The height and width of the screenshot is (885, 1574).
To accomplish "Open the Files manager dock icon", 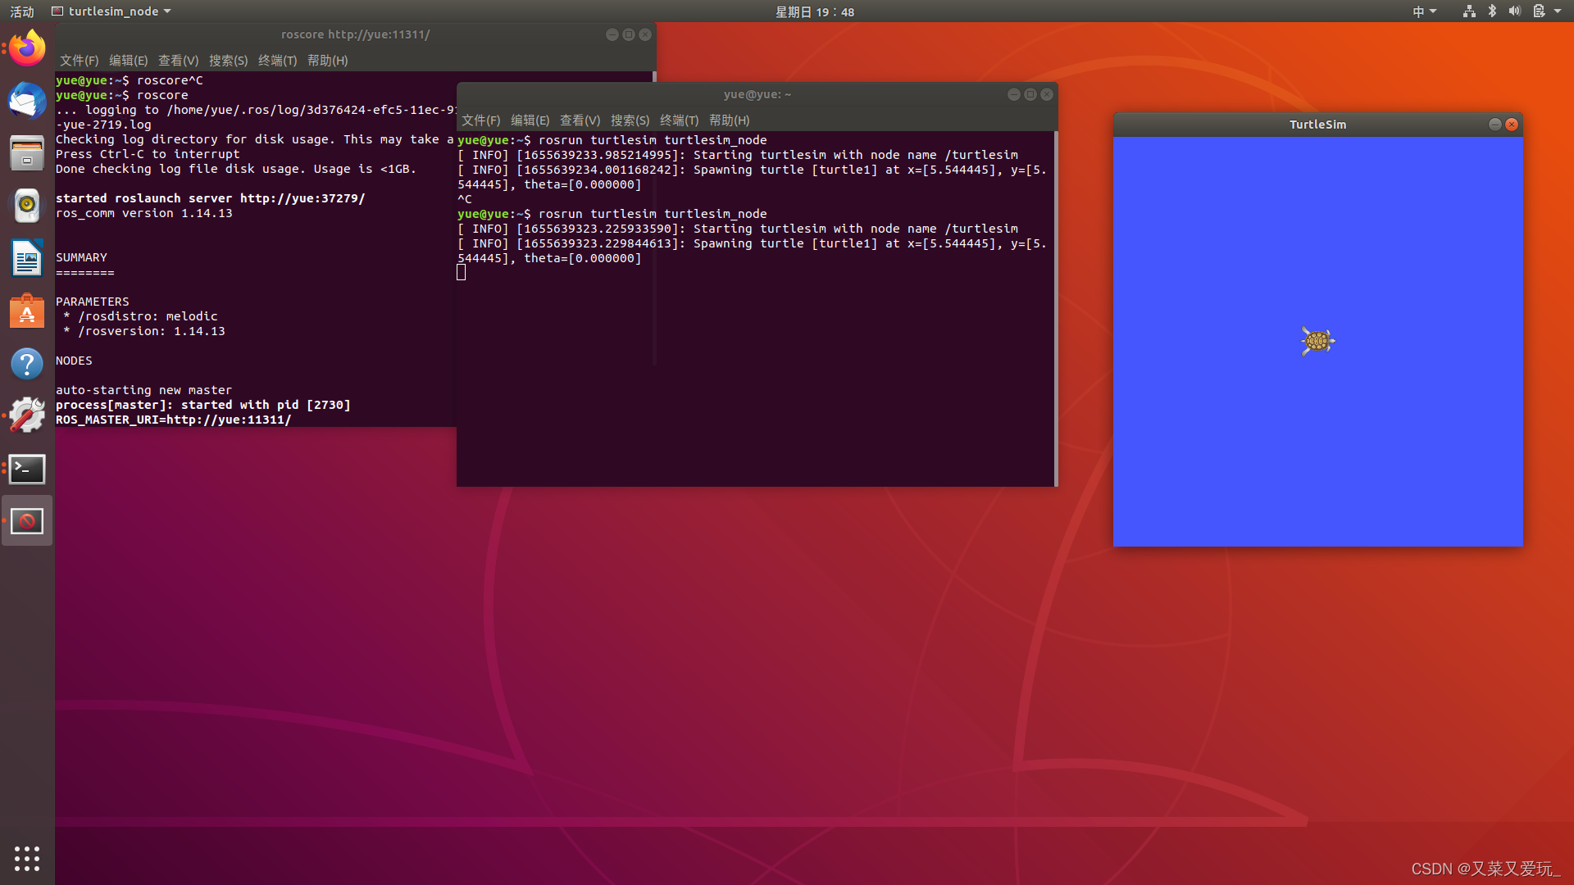I will point(27,153).
